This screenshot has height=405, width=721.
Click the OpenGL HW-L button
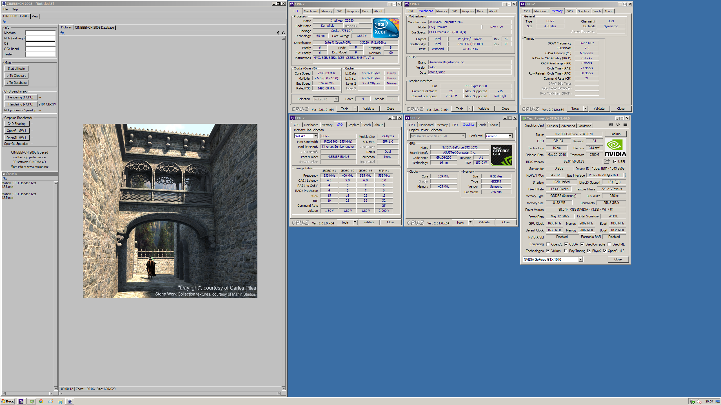point(17,138)
